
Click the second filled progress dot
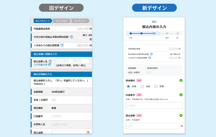coord(141,33)
